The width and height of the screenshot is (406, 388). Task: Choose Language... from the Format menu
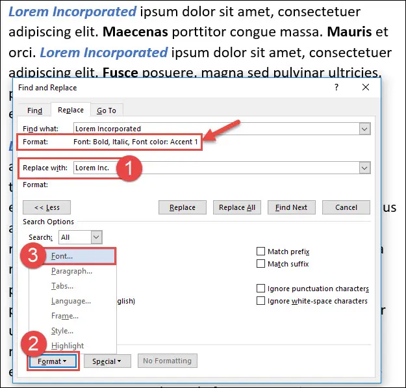point(73,301)
